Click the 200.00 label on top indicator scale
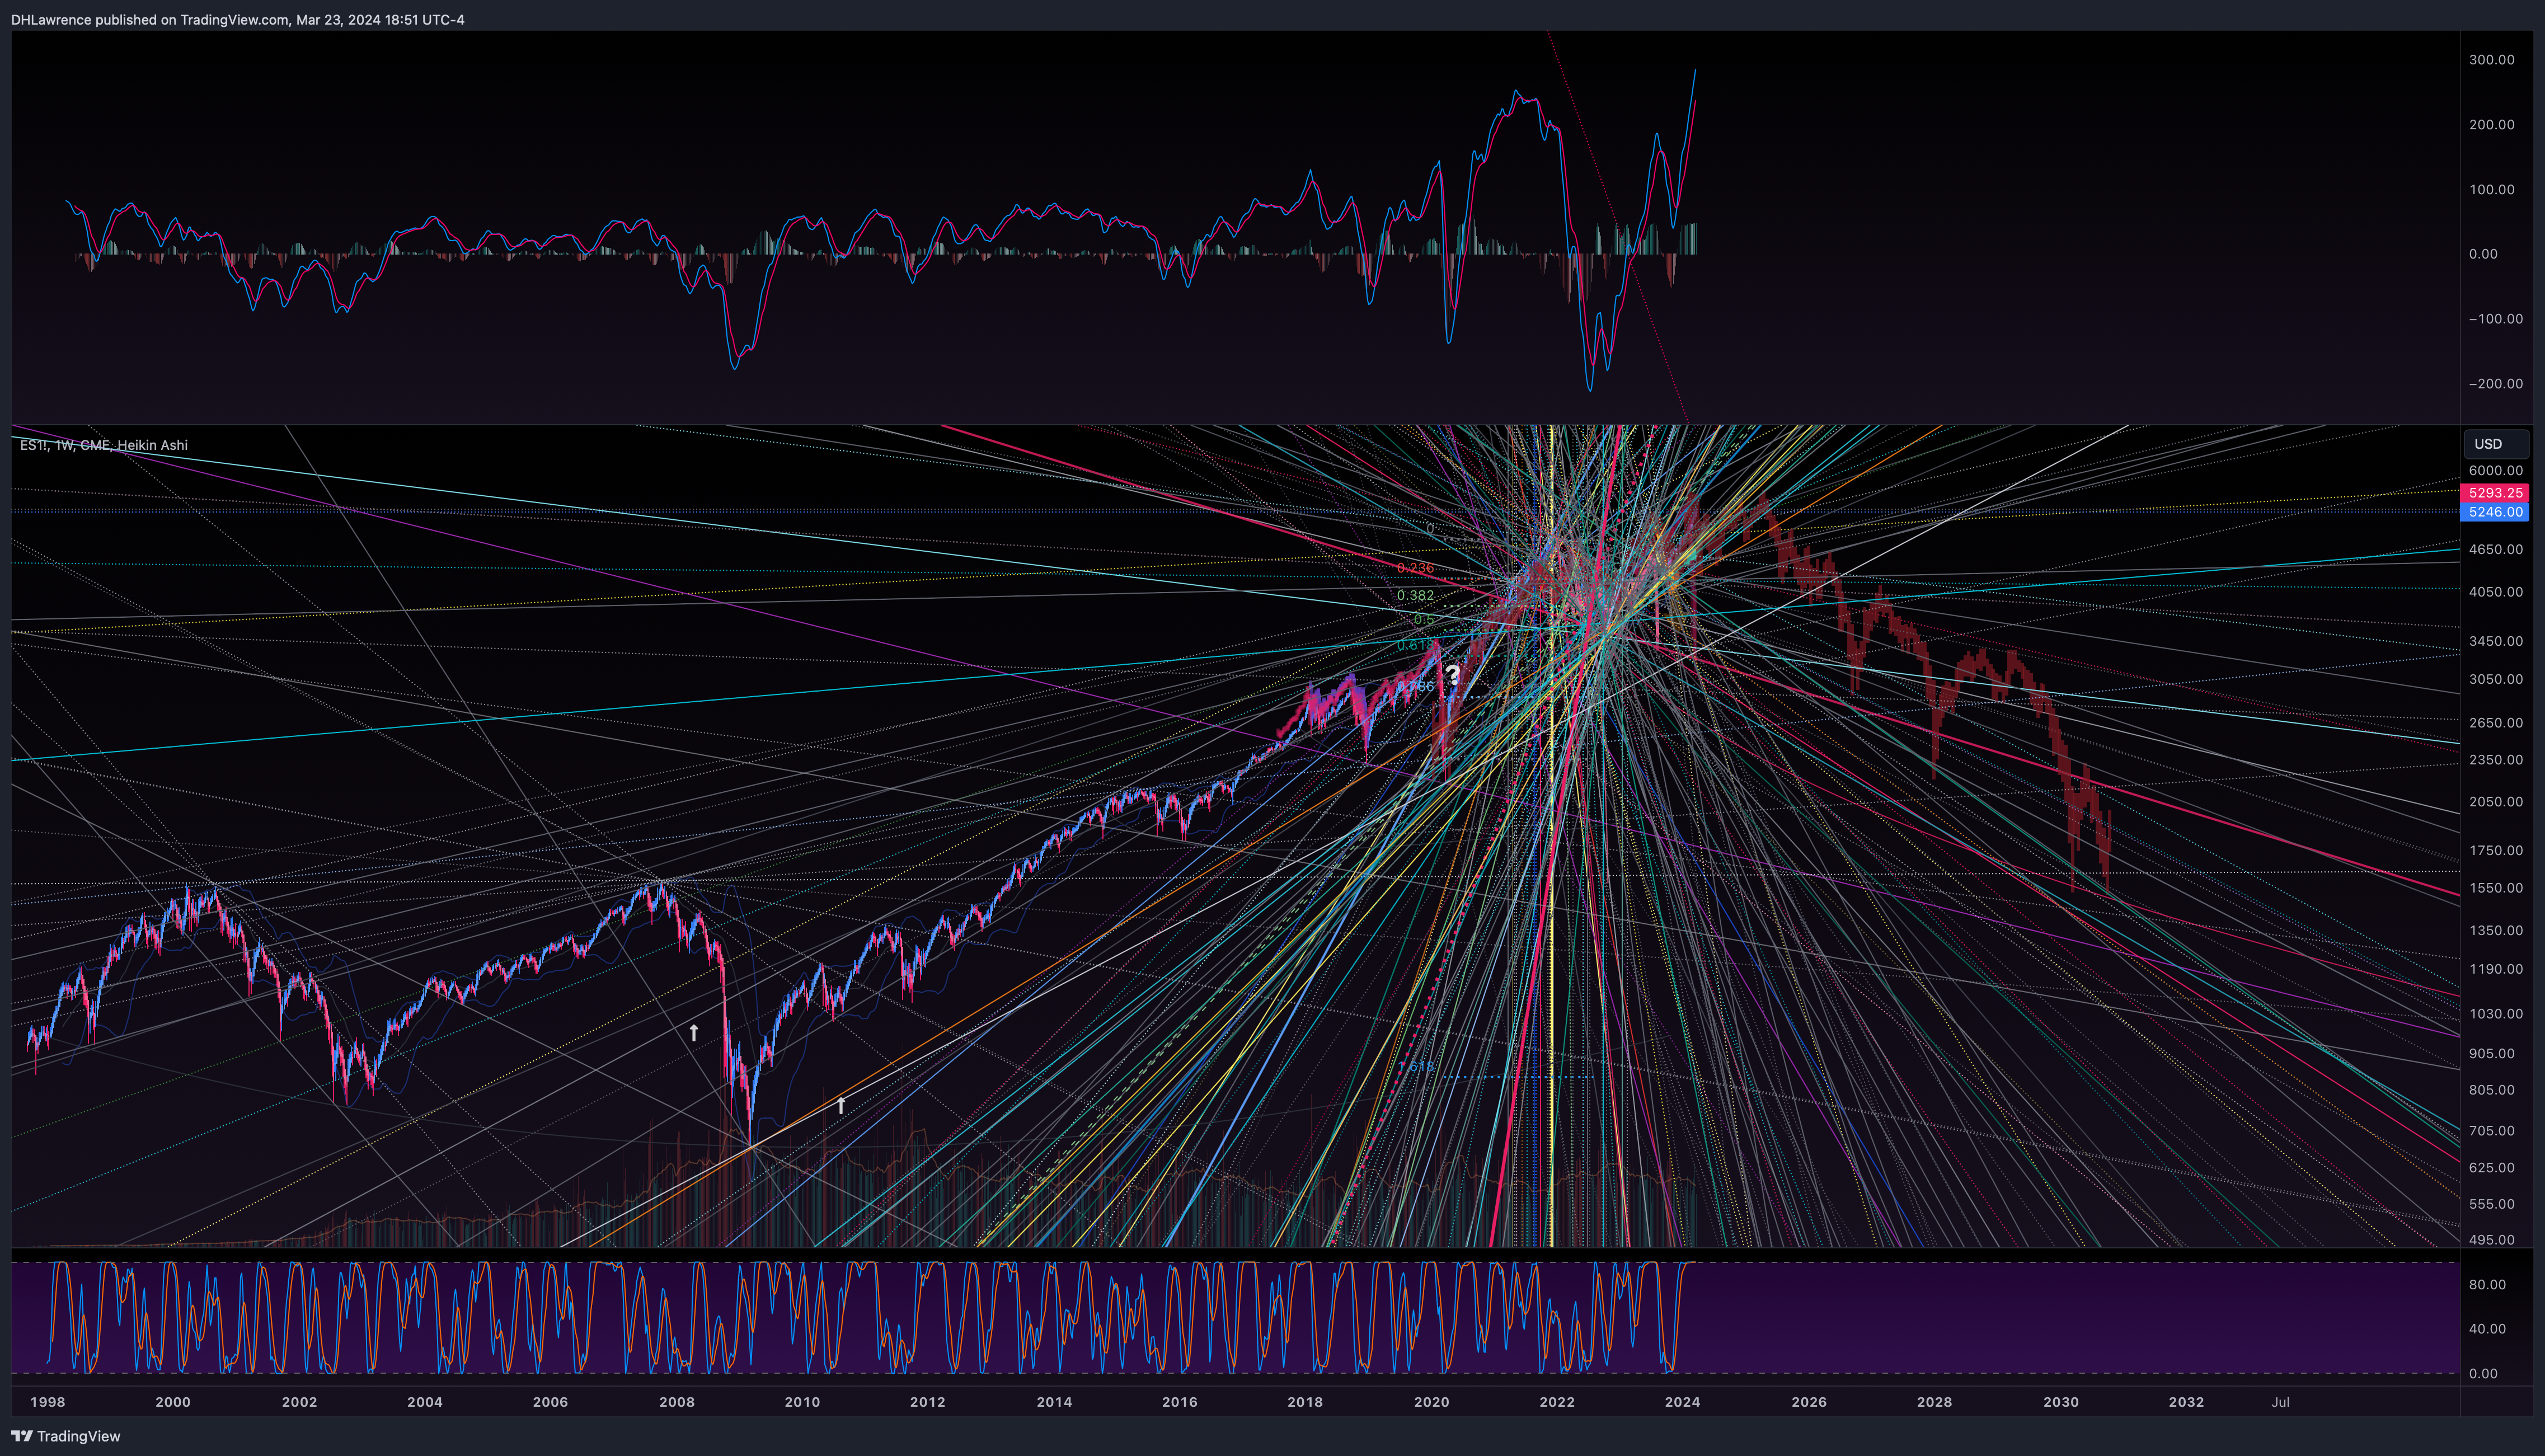The height and width of the screenshot is (1456, 2545). point(2491,125)
